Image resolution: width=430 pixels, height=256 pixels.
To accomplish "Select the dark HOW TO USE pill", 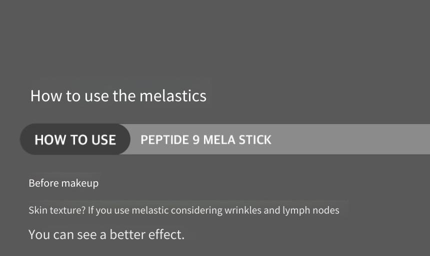I will [75, 139].
